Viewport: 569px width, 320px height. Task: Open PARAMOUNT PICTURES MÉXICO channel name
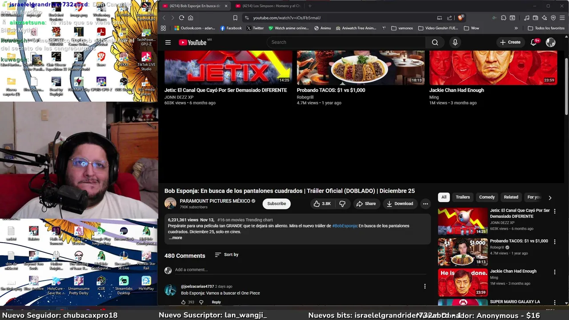[215, 201]
